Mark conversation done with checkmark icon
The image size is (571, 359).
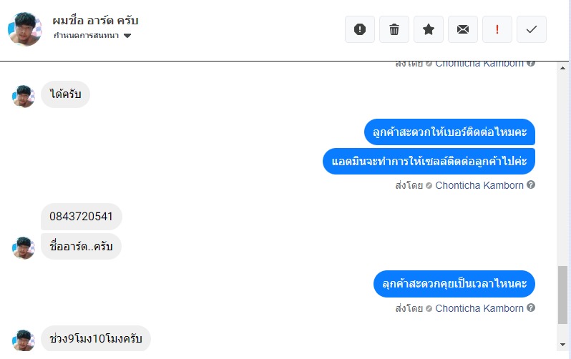click(x=531, y=29)
